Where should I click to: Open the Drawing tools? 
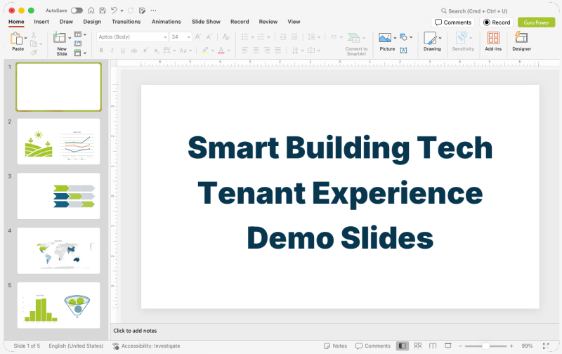[x=431, y=41]
